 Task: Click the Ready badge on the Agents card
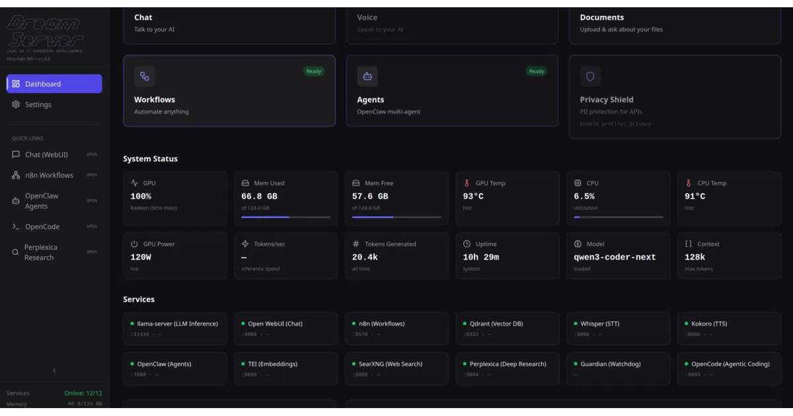click(x=537, y=71)
